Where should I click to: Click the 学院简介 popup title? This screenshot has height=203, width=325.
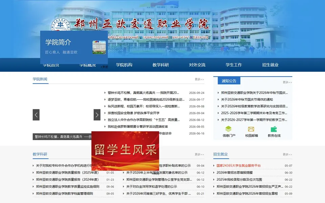point(58,42)
